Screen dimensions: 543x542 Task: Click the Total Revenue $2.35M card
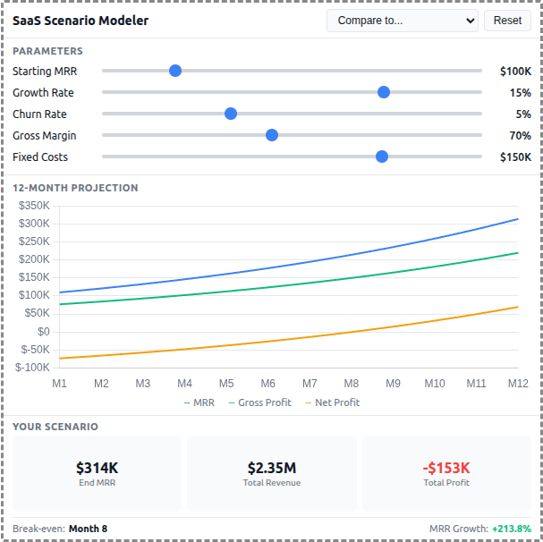click(272, 473)
